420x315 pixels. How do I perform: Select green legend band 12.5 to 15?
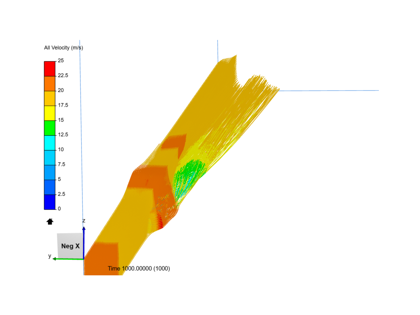(50, 128)
